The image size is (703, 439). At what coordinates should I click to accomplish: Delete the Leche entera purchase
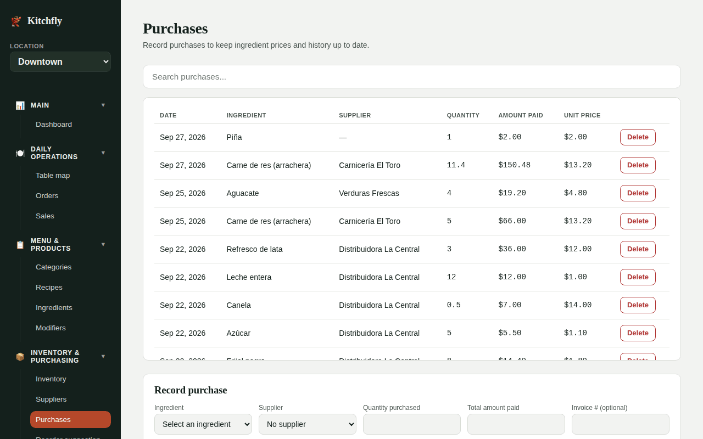(x=638, y=277)
